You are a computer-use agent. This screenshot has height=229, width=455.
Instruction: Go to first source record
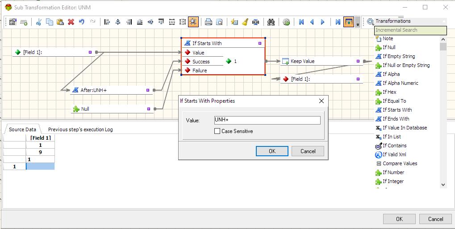click(x=301, y=22)
